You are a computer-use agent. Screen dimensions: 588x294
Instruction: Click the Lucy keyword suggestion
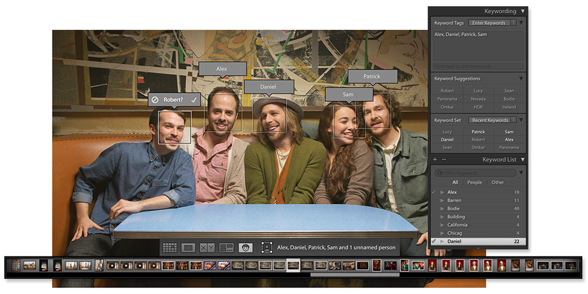[478, 91]
